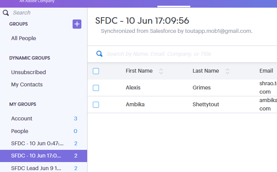The image size is (277, 172).
Task: Select the People group with 0 members
Action: pyautogui.click(x=44, y=131)
